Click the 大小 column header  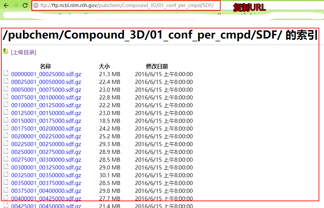[104, 66]
